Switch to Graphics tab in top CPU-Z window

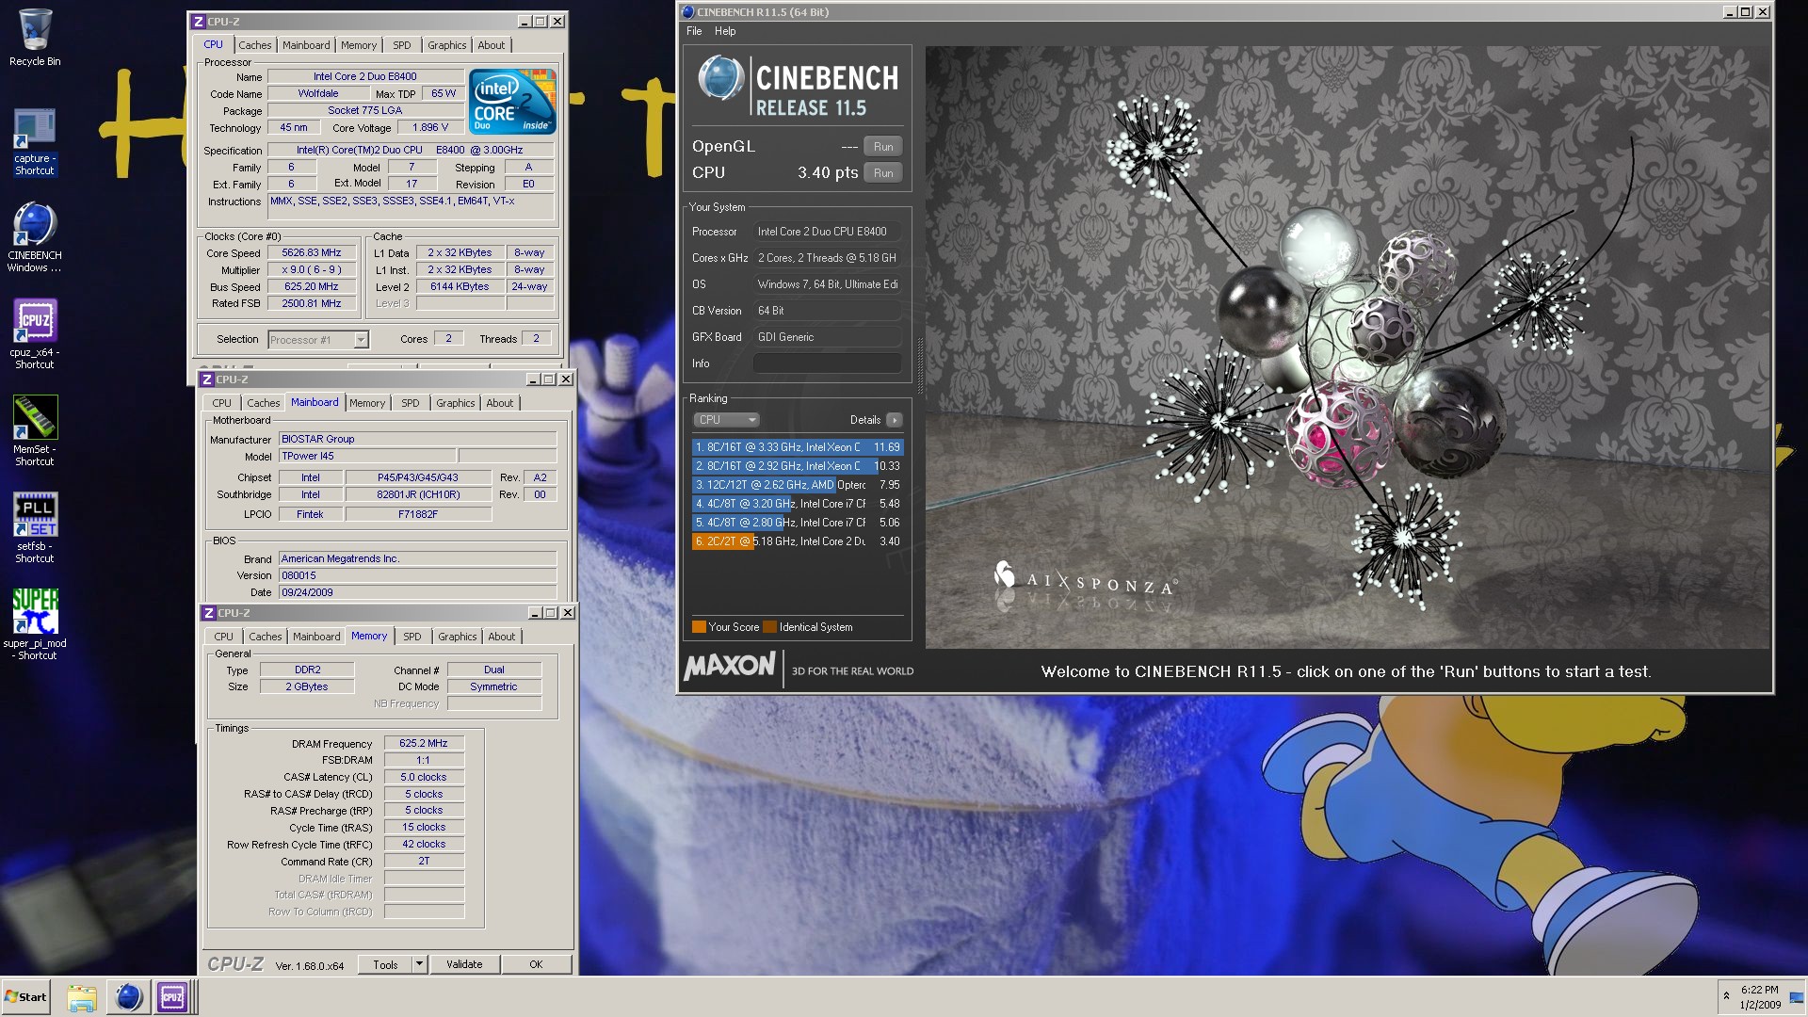(x=446, y=45)
